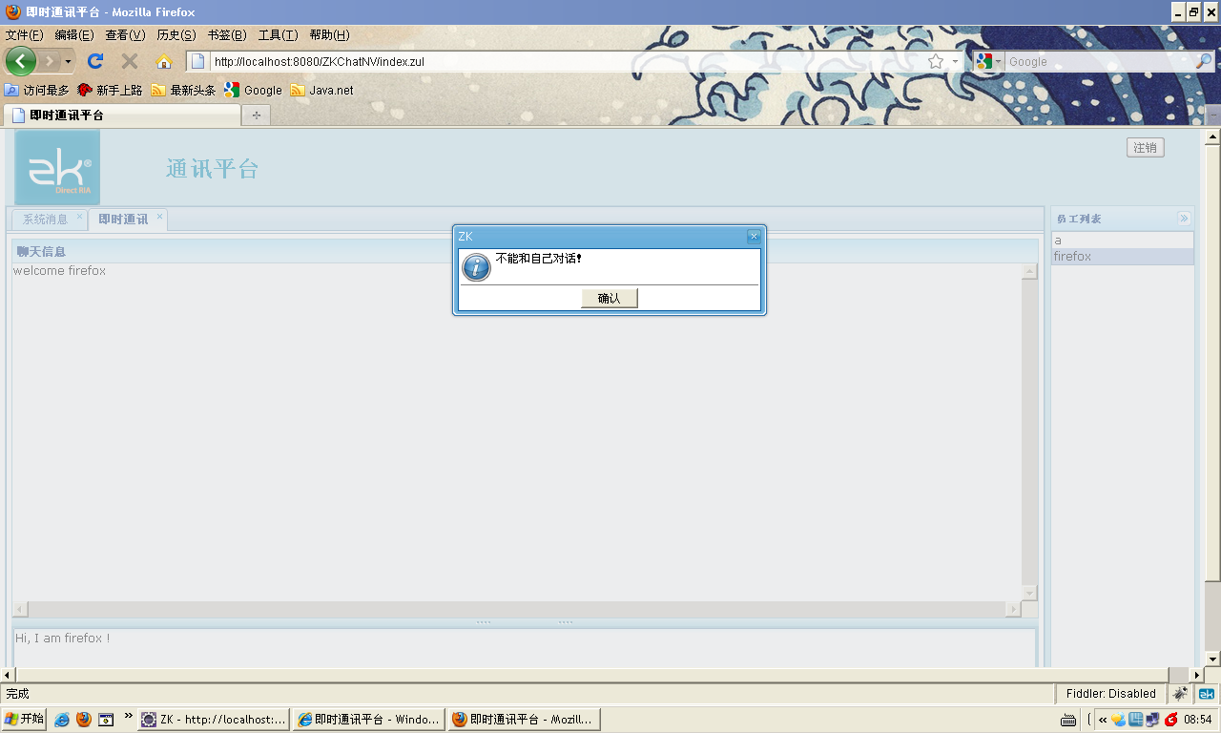Click the 注销 logout button
This screenshot has width=1221, height=733.
coord(1145,148)
